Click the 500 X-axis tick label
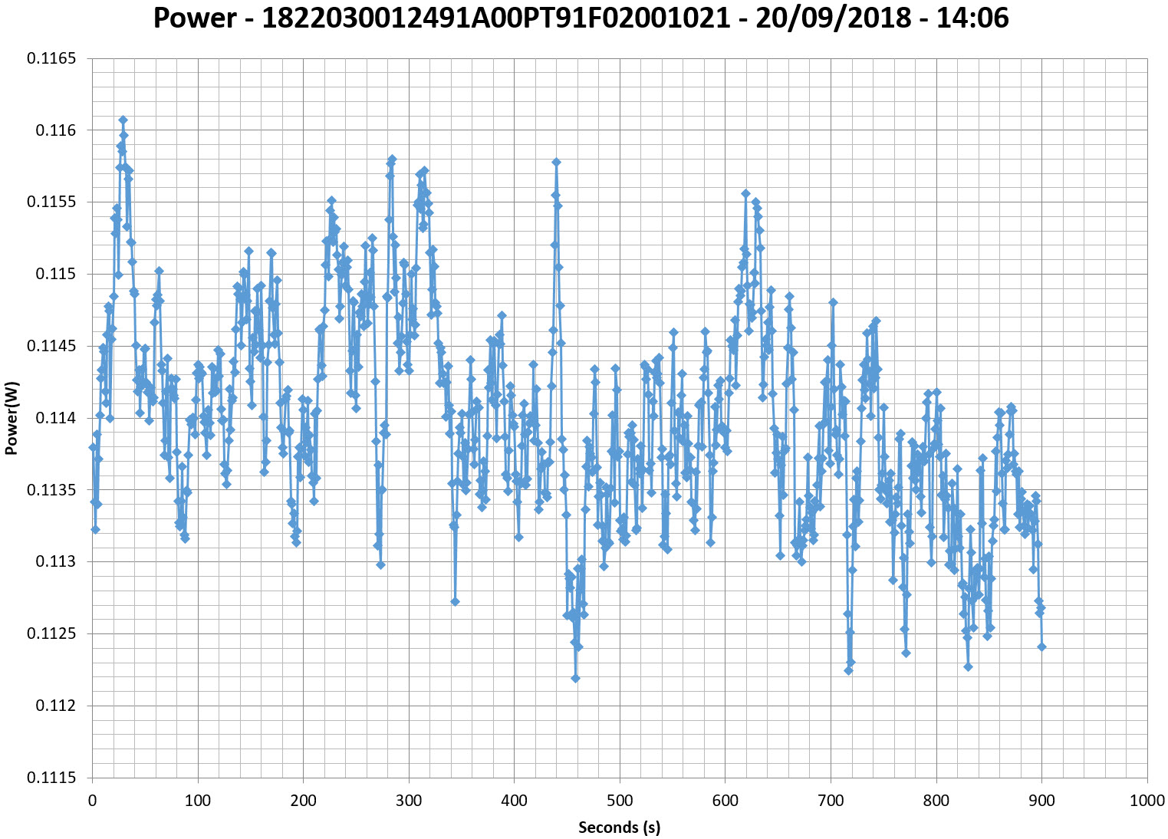This screenshot has width=1168, height=839. click(620, 801)
